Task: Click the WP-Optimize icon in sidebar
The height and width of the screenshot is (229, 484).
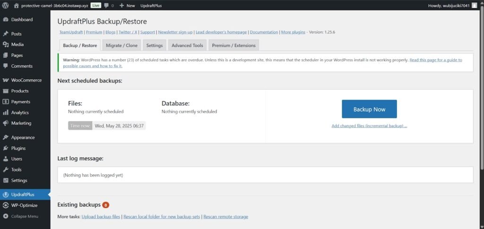Action: point(5,205)
